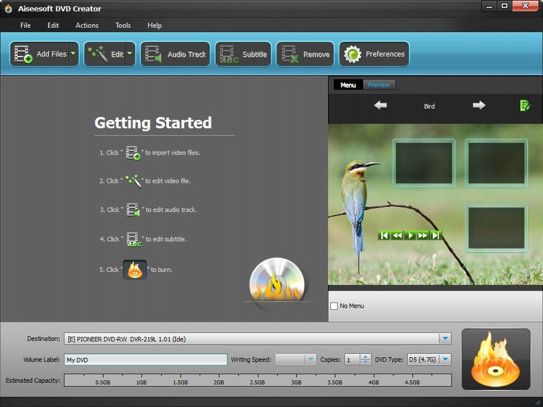Click the Remove file icon
This screenshot has width=543, height=407.
click(x=287, y=54)
